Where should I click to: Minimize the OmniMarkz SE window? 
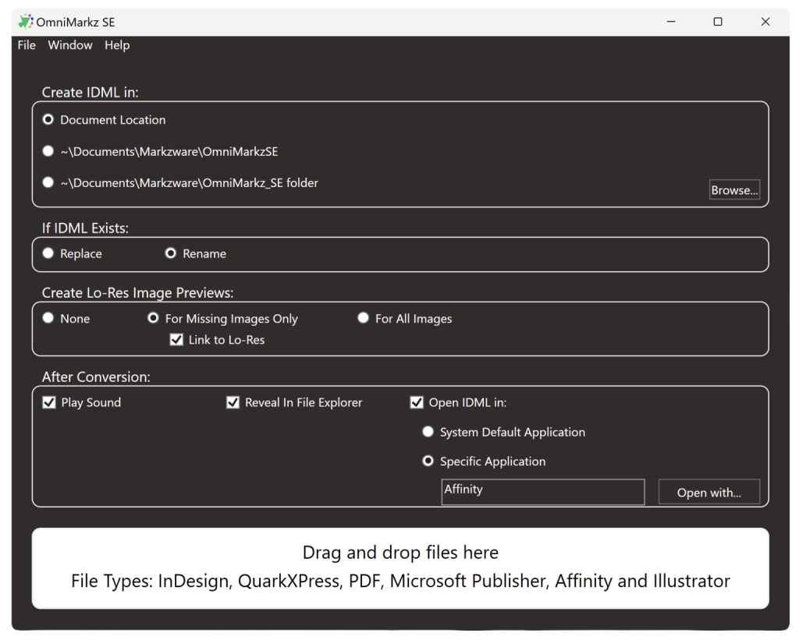(x=671, y=22)
